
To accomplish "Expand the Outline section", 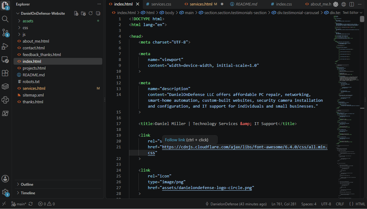I will click(x=58, y=184).
